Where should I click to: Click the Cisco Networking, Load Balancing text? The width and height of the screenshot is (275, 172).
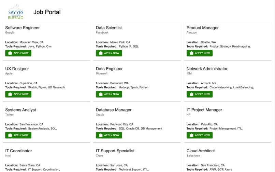[232, 87]
